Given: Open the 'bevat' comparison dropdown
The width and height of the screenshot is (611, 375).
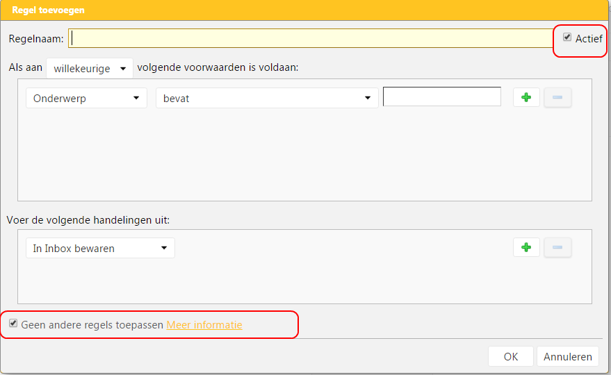Looking at the screenshot, I should tap(267, 98).
